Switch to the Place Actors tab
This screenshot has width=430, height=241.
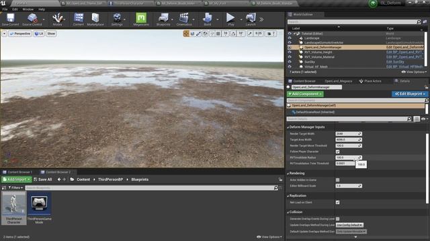click(x=370, y=81)
